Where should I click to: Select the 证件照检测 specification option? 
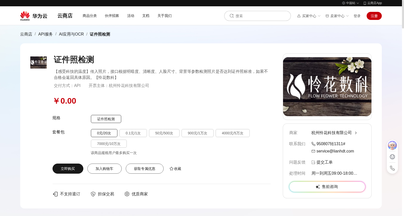pos(106,119)
